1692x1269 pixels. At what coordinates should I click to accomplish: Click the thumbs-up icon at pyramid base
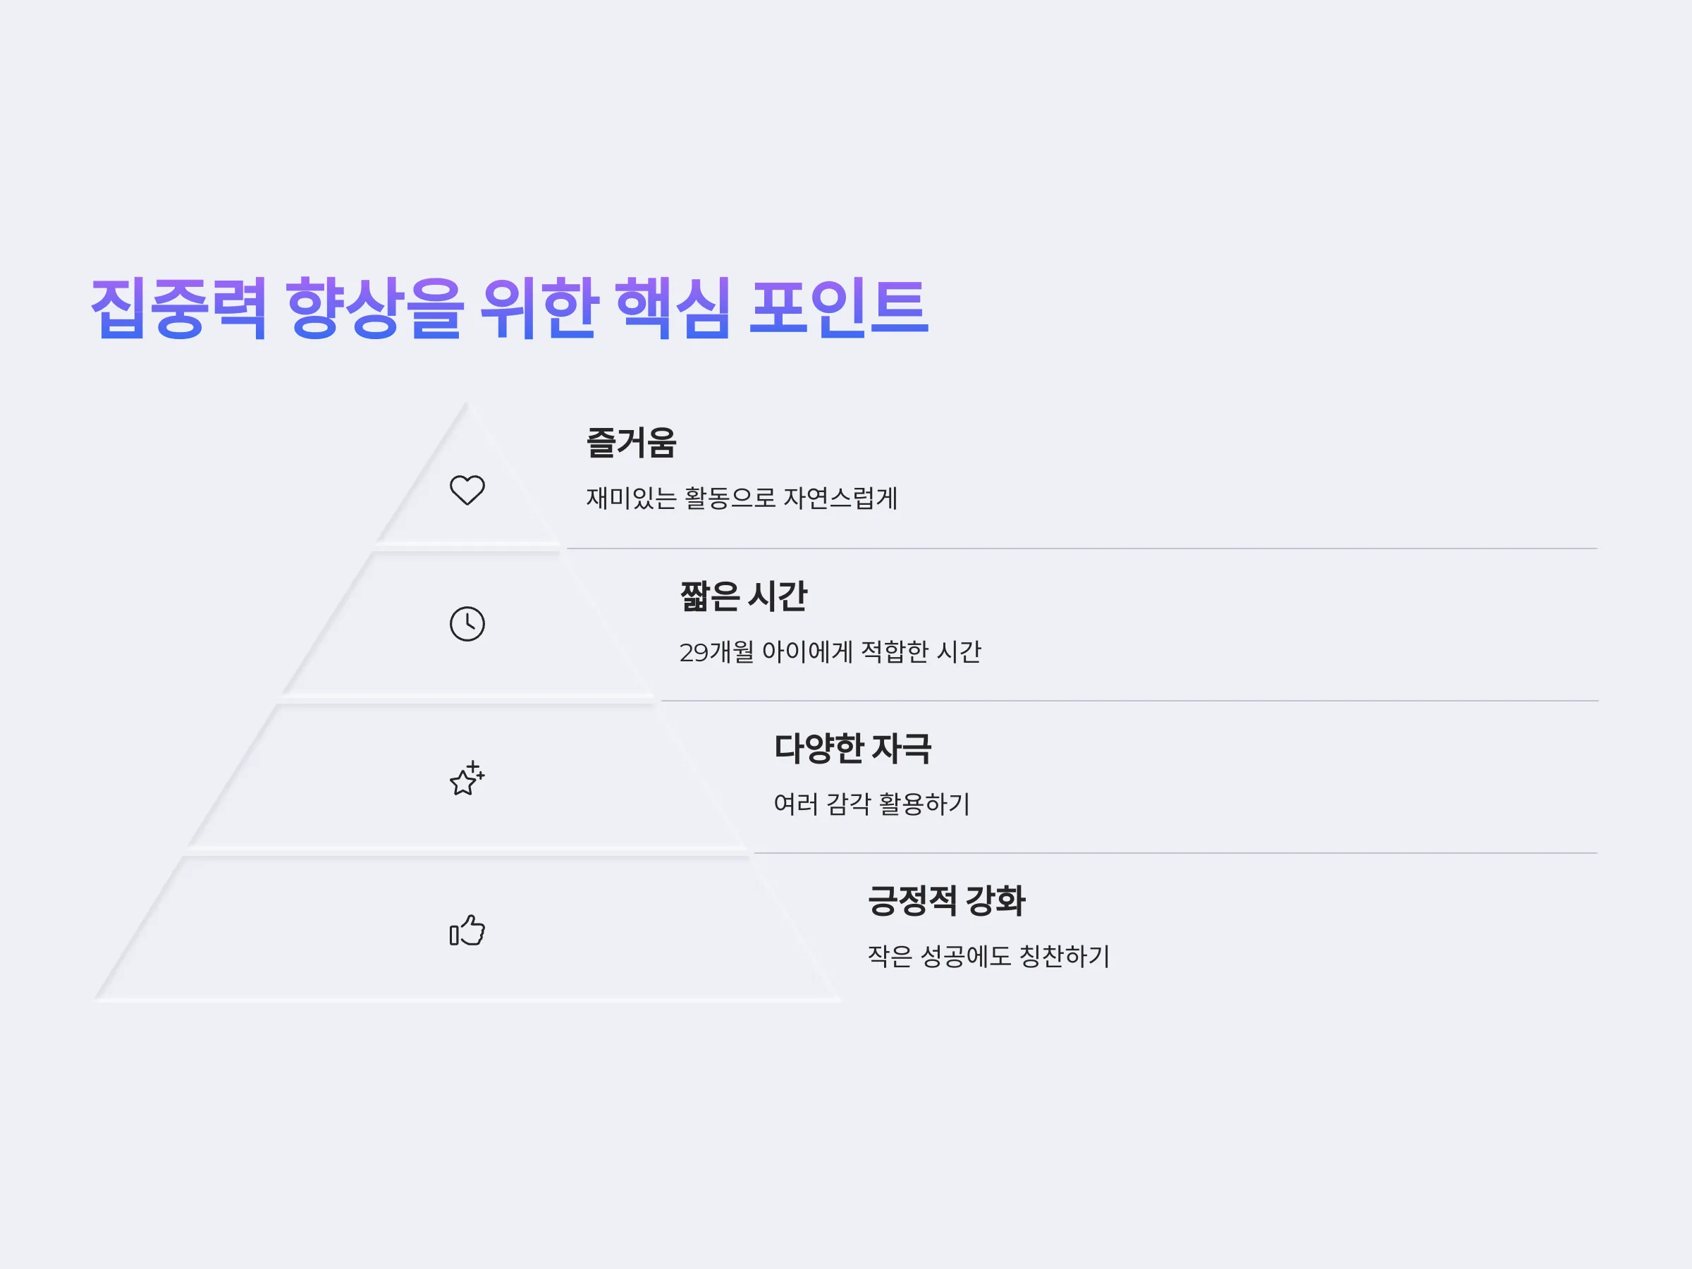click(x=467, y=929)
